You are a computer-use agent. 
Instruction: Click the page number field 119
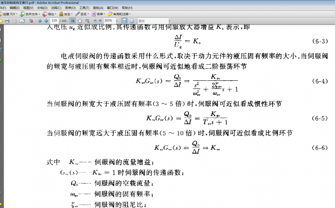54,21
